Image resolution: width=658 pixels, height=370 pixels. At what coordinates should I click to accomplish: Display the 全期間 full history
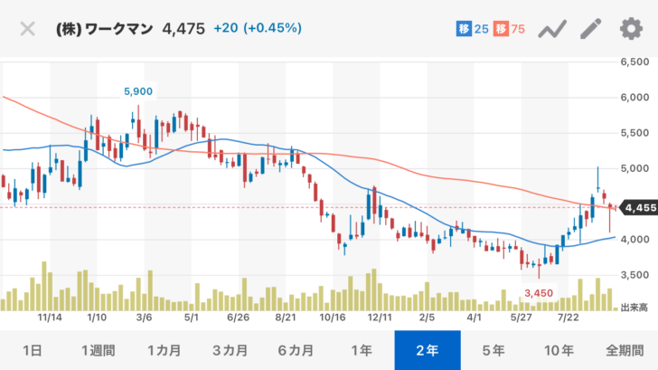pos(624,350)
